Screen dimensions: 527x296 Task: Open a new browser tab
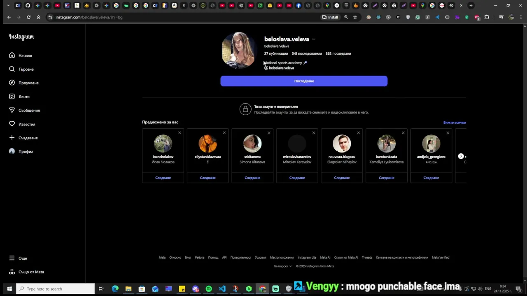coord(471,6)
